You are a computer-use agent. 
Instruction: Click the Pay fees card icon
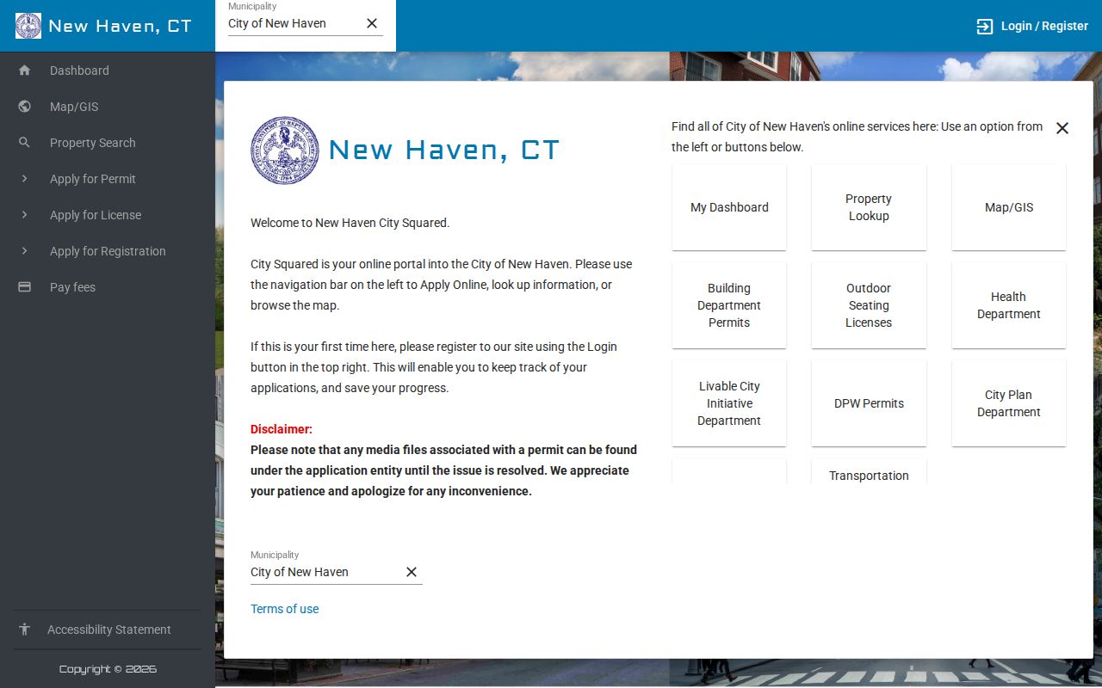24,287
